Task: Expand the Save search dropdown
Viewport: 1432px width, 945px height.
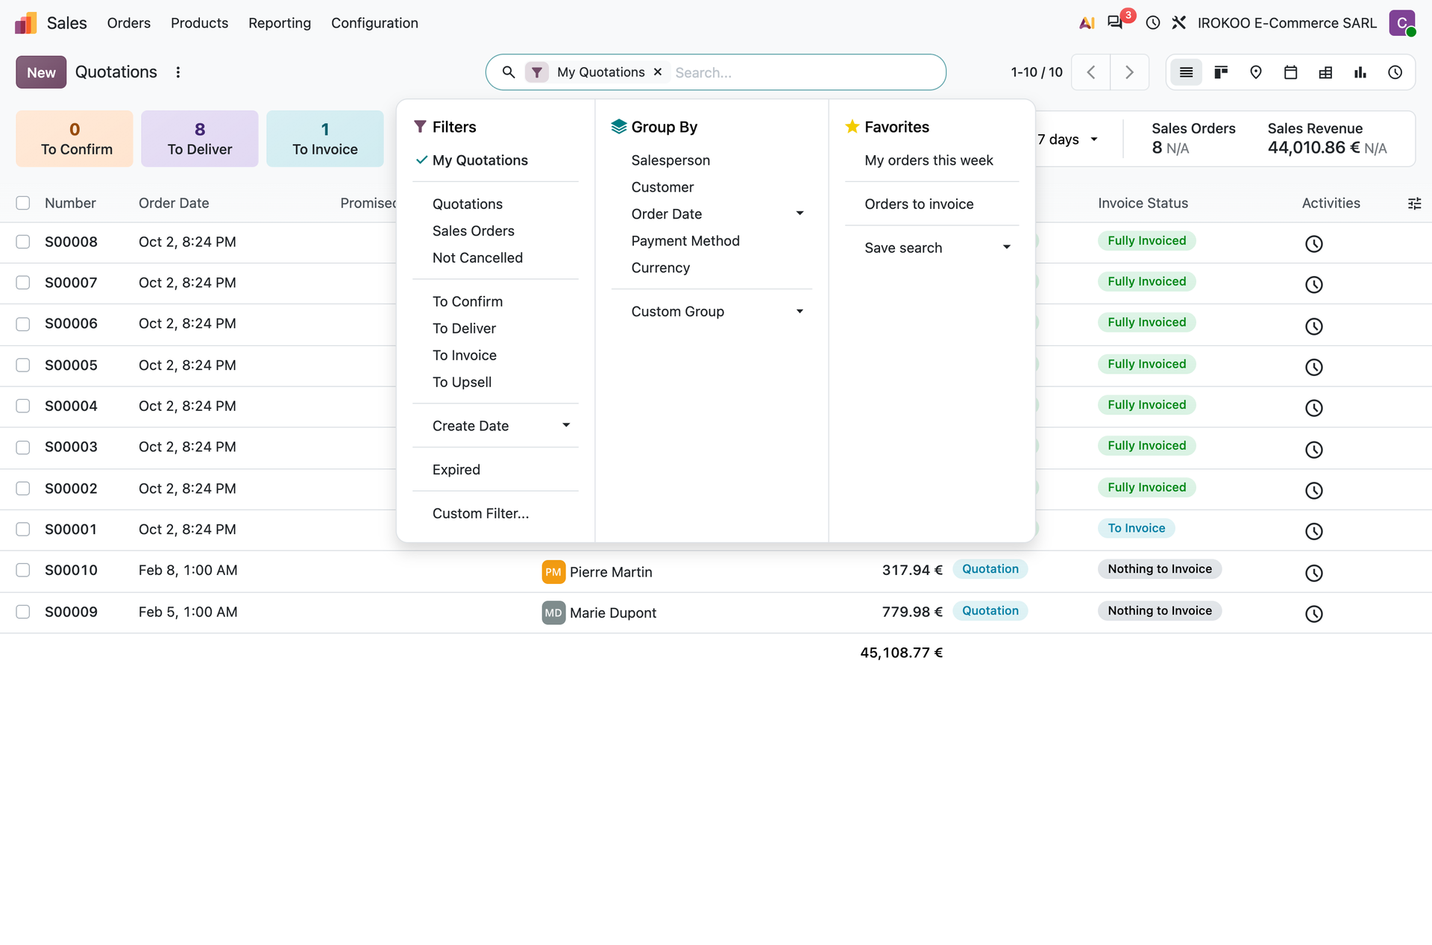Action: click(x=932, y=248)
